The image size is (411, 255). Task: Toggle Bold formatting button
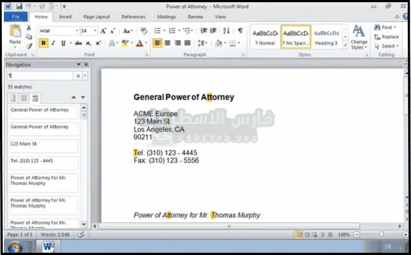[x=43, y=43]
